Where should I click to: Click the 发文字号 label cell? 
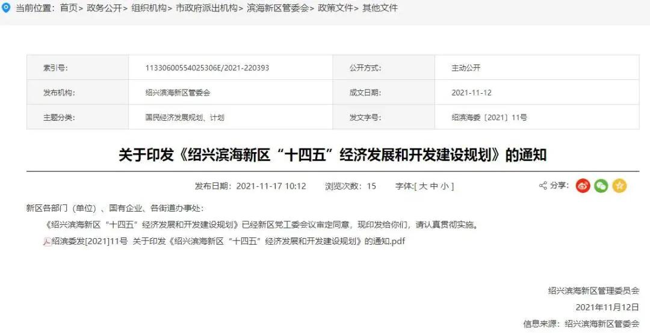[x=384, y=117]
